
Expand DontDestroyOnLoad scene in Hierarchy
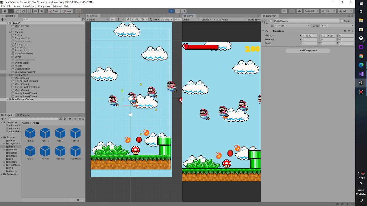(7, 100)
